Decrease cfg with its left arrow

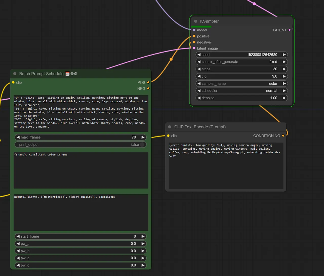[199, 76]
